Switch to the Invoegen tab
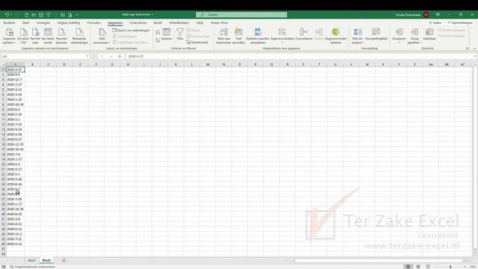 click(x=43, y=23)
